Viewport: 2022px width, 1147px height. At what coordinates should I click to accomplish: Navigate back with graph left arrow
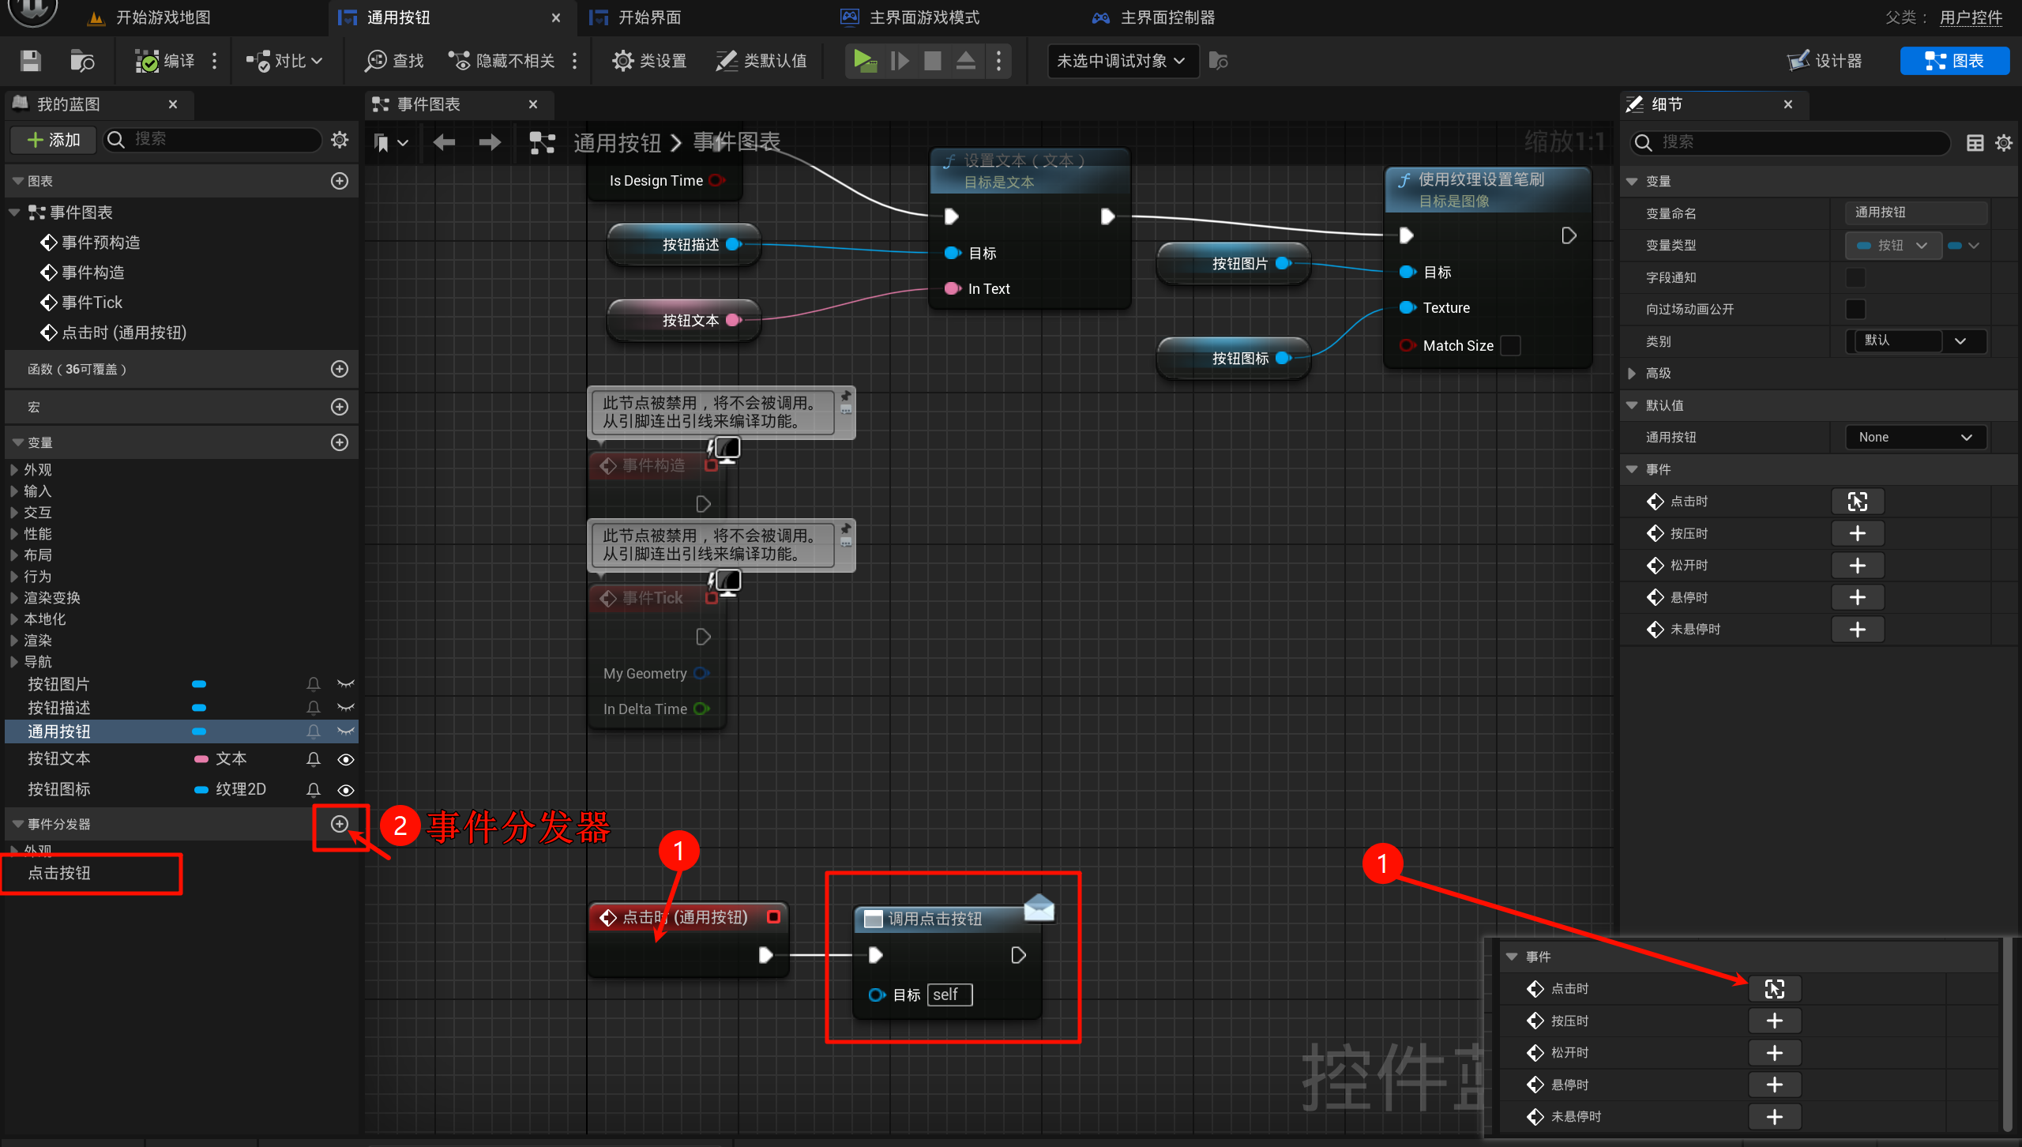[444, 142]
